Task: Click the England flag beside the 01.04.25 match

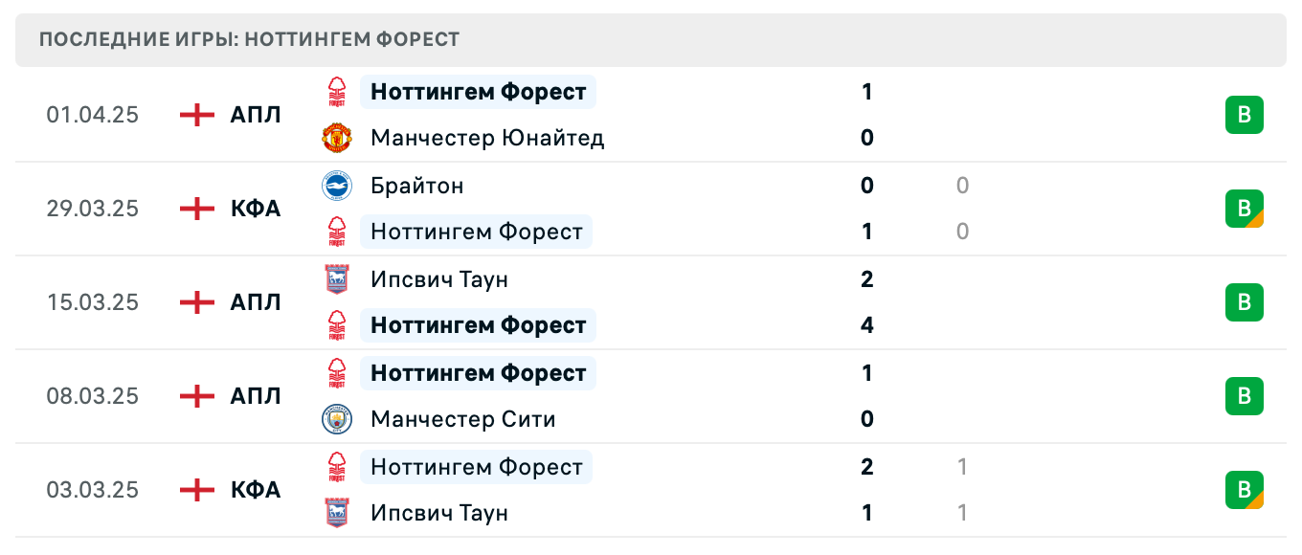Action: tap(195, 114)
